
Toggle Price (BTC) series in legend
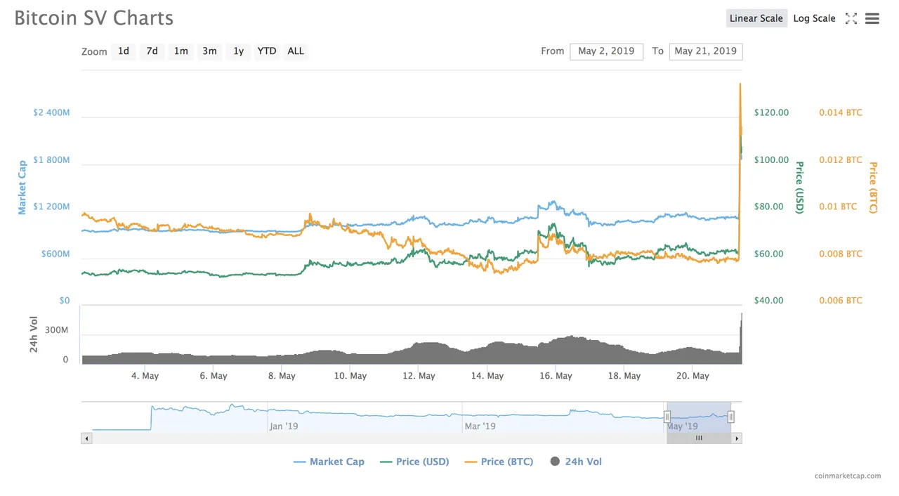click(x=499, y=462)
